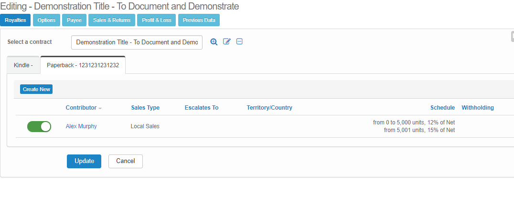Screen dimensions: 514x215
Task: Show the Previous Data tab
Action: [199, 20]
